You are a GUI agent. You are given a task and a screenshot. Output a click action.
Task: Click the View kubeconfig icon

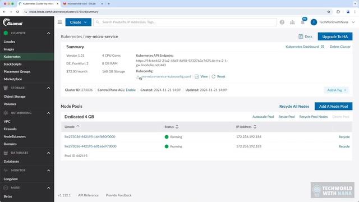(x=196, y=76)
